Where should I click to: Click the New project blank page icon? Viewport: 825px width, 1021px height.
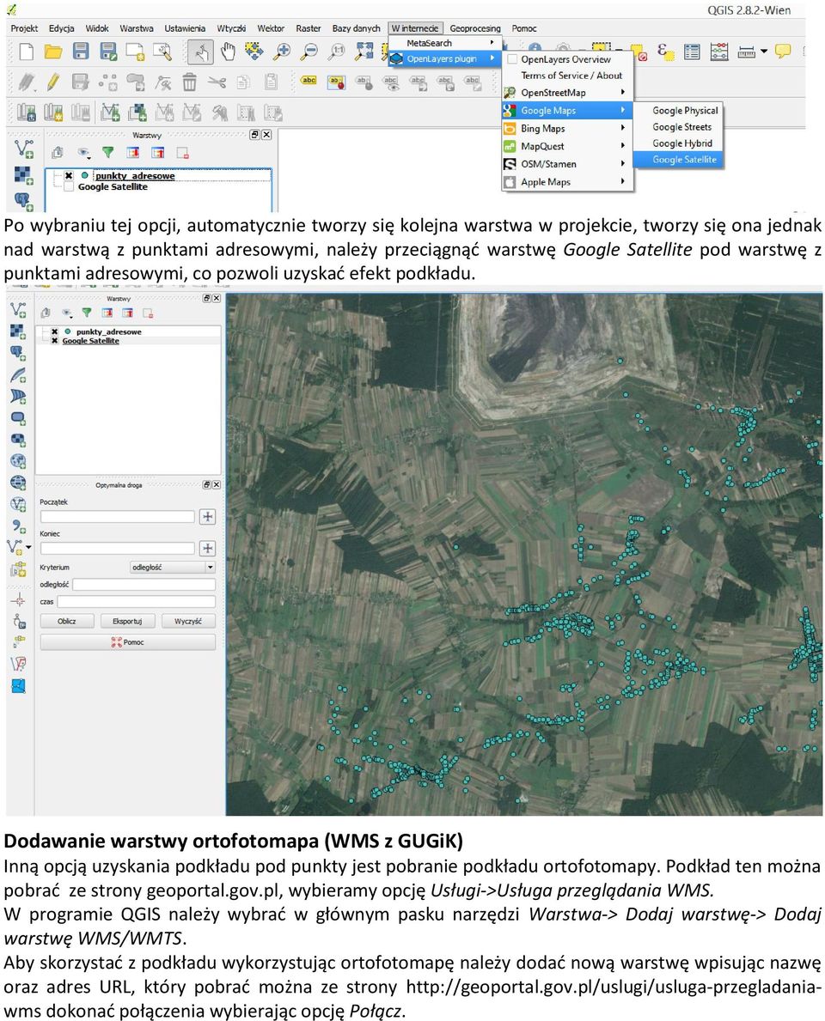pos(26,52)
